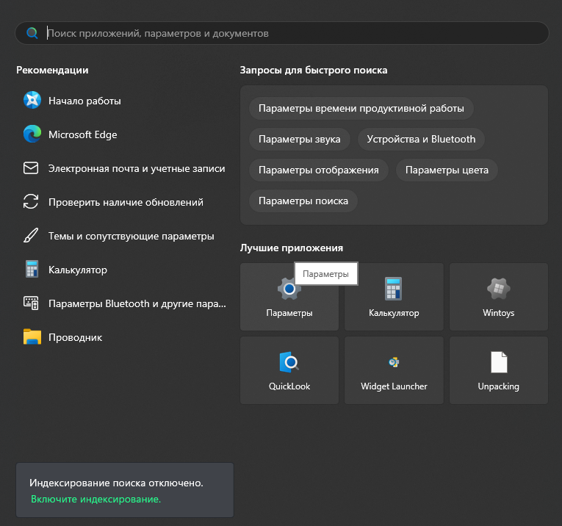
Task: Choose Устройства и Bluetooth quick search
Action: [x=421, y=139]
